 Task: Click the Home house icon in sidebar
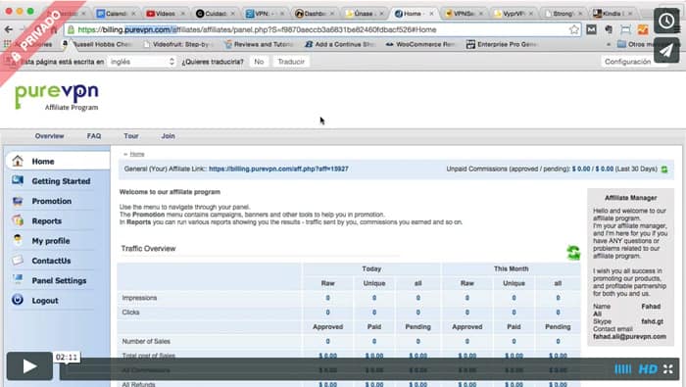18,161
